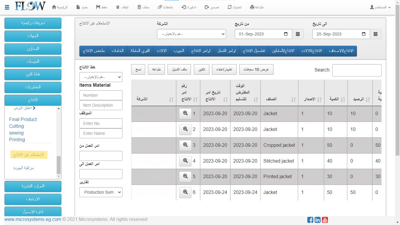400x225 pixels.
Task: Expand the Production Sum reports dropdown
Action: [x=101, y=192]
